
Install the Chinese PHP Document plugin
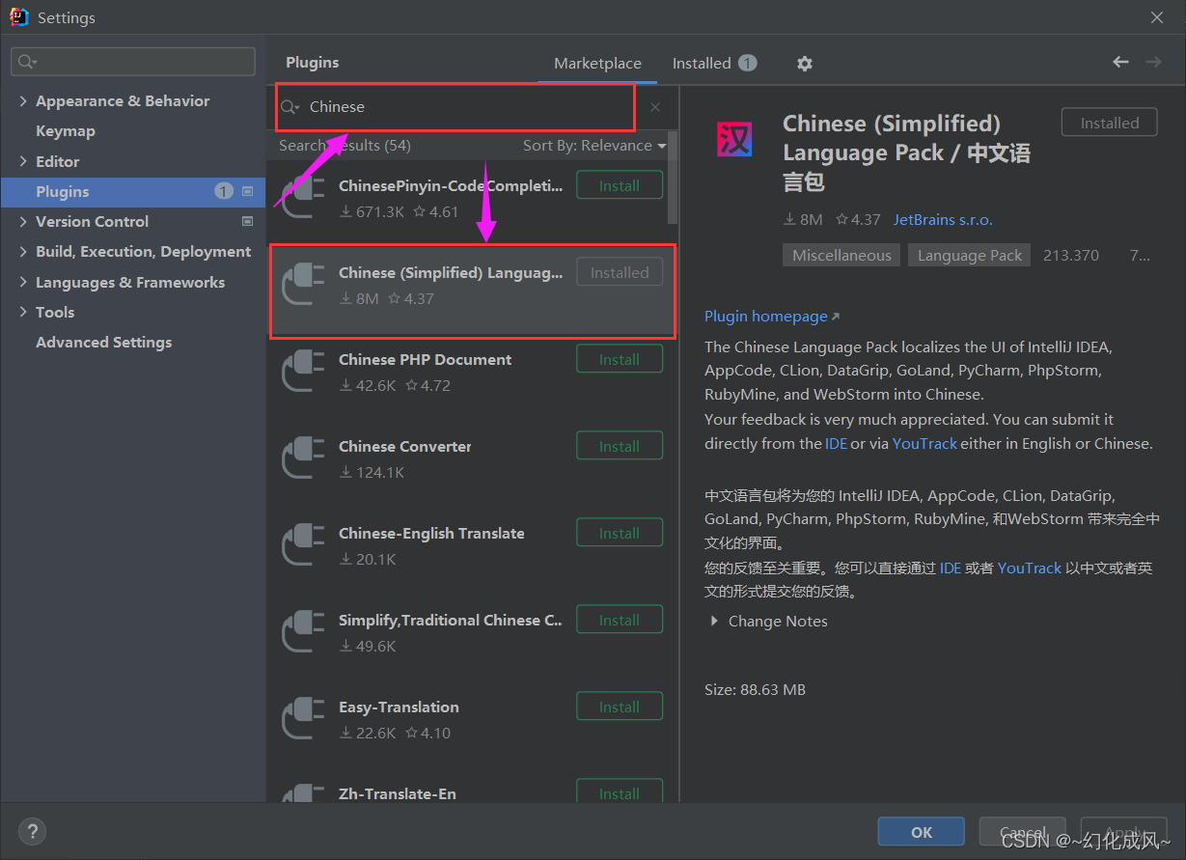(x=620, y=359)
